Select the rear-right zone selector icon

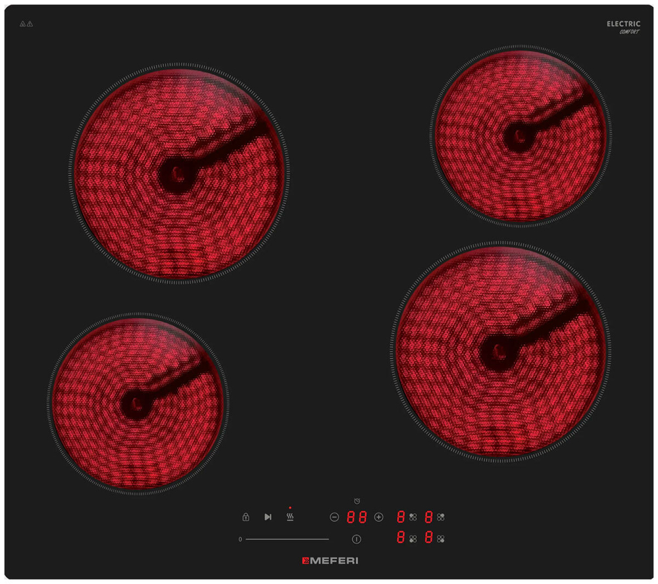[441, 518]
